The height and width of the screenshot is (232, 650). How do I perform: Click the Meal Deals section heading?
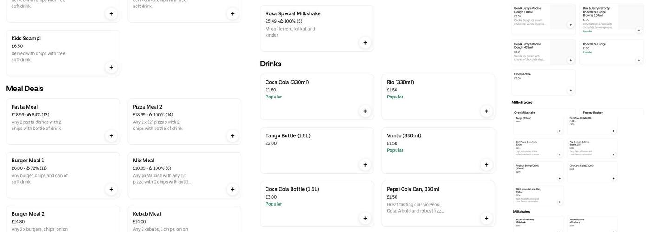(25, 89)
